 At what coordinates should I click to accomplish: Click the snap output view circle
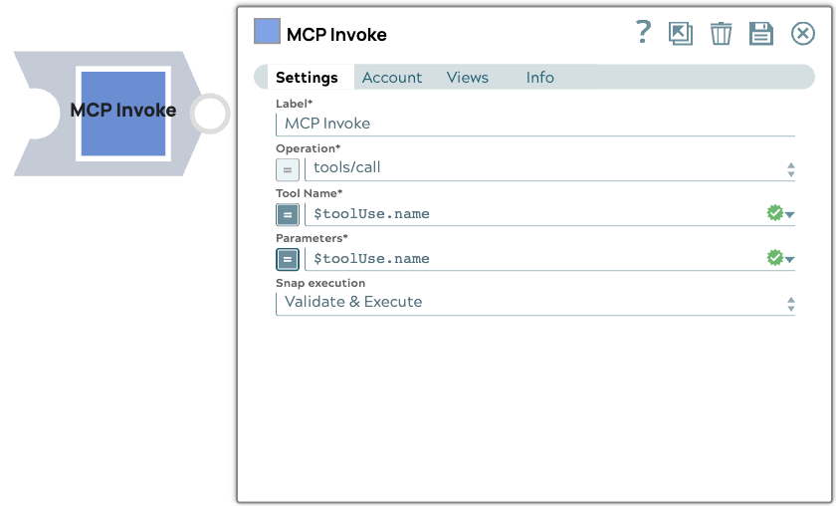209,114
